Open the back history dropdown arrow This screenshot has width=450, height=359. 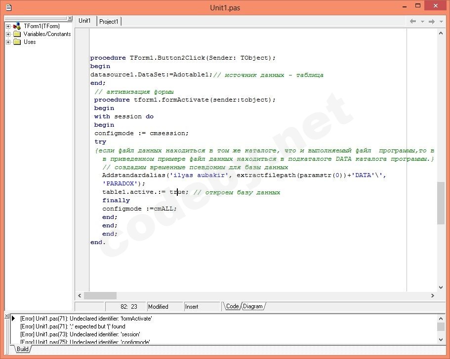pos(422,22)
